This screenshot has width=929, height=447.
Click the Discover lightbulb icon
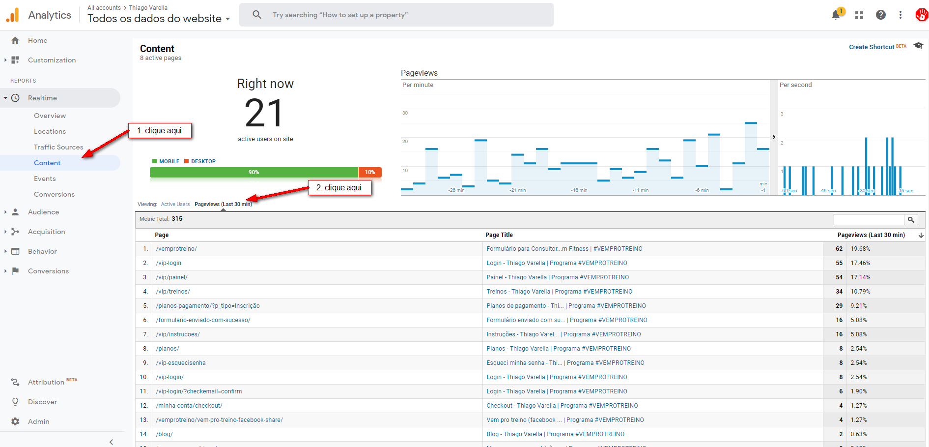tap(15, 402)
